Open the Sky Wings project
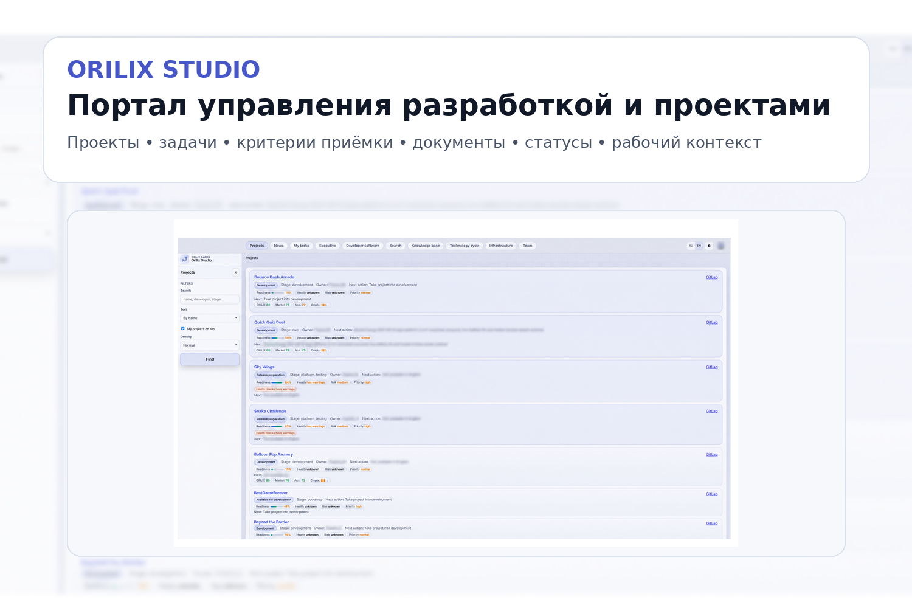The height and width of the screenshot is (608, 912). pyautogui.click(x=264, y=367)
